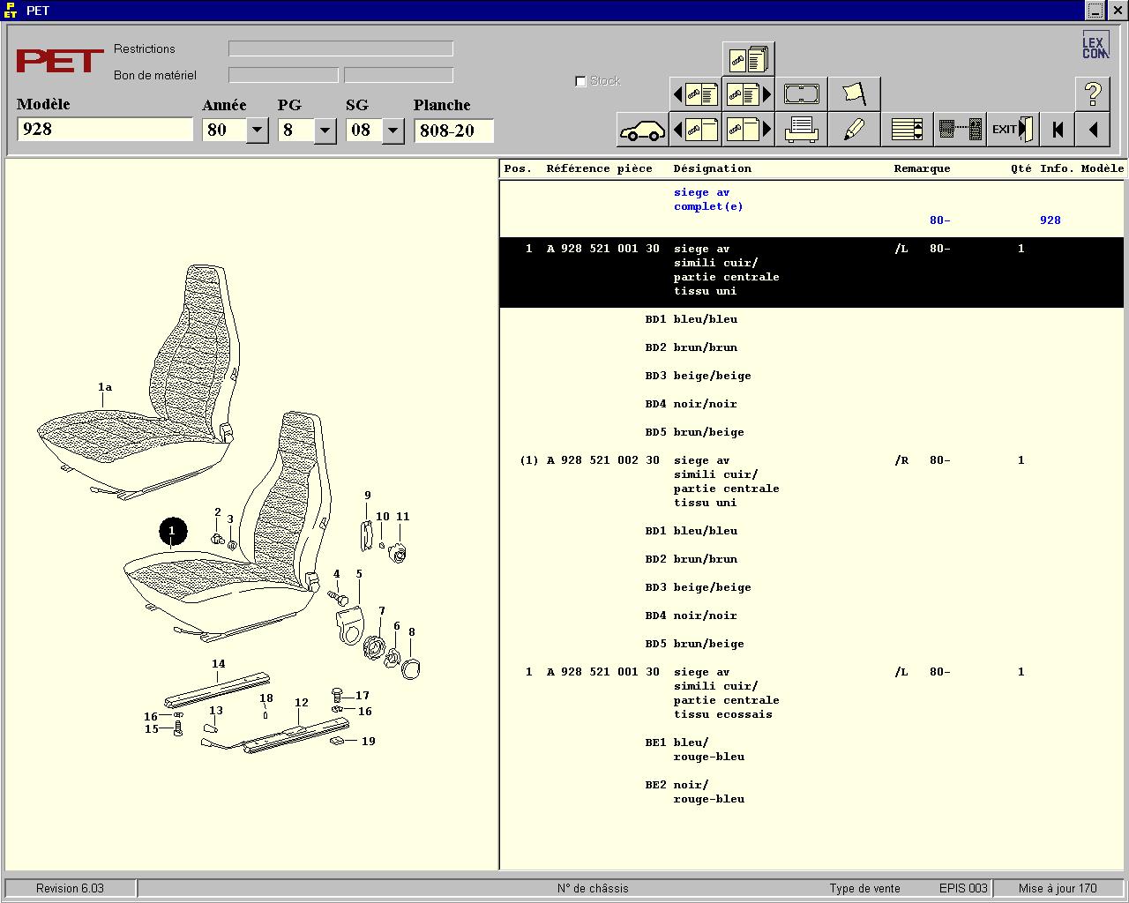Image resolution: width=1129 pixels, height=903 pixels.
Task: Click the Planche 808-20 field
Action: pyautogui.click(x=453, y=131)
